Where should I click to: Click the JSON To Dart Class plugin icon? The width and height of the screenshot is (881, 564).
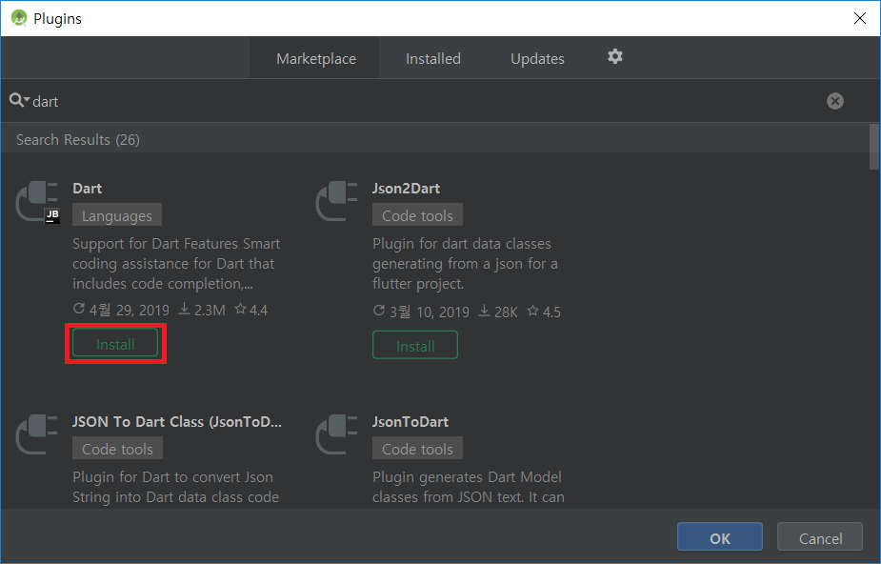point(36,434)
